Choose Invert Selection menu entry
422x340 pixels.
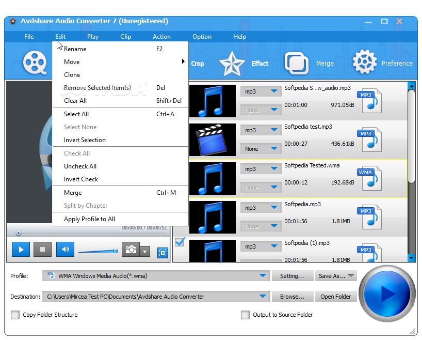(x=120, y=140)
